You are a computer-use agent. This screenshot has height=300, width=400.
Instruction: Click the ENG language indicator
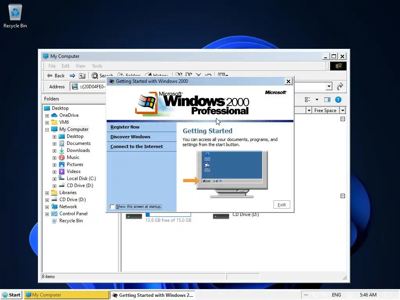(x=336, y=295)
